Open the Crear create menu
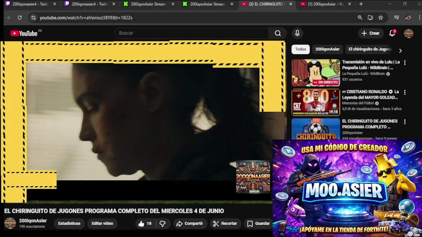 coord(370,33)
